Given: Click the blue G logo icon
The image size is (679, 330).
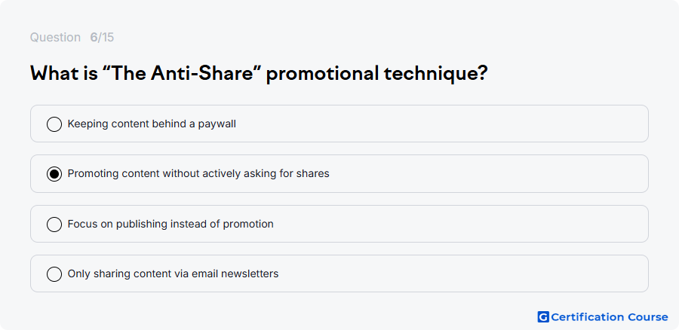Looking at the screenshot, I should 543,317.
